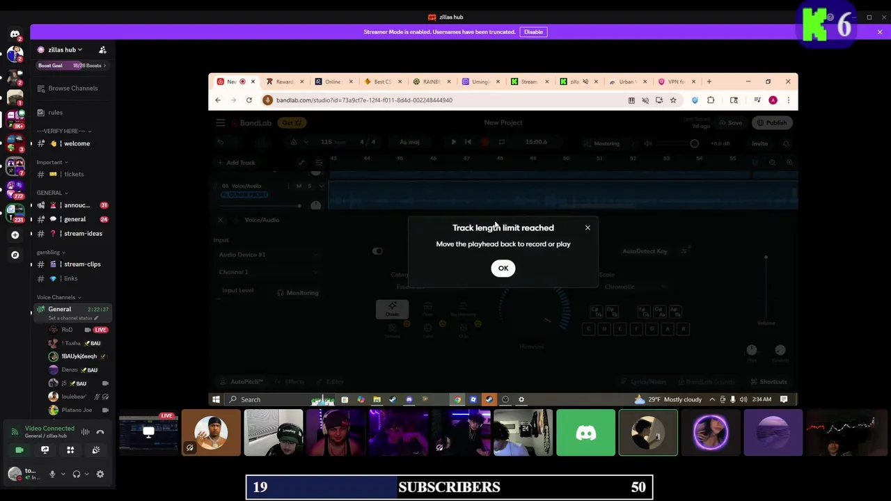Open output device options arrow beside headphones

[x=87, y=474]
